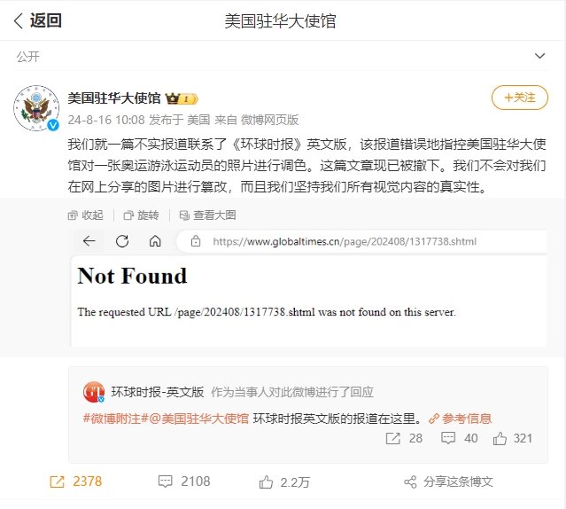Share via 分享这条博文
The width and height of the screenshot is (566, 509).
pos(448,482)
